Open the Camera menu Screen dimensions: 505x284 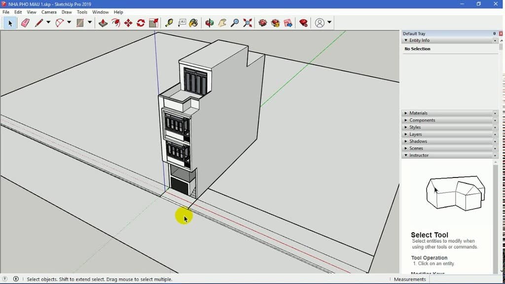pyautogui.click(x=49, y=12)
